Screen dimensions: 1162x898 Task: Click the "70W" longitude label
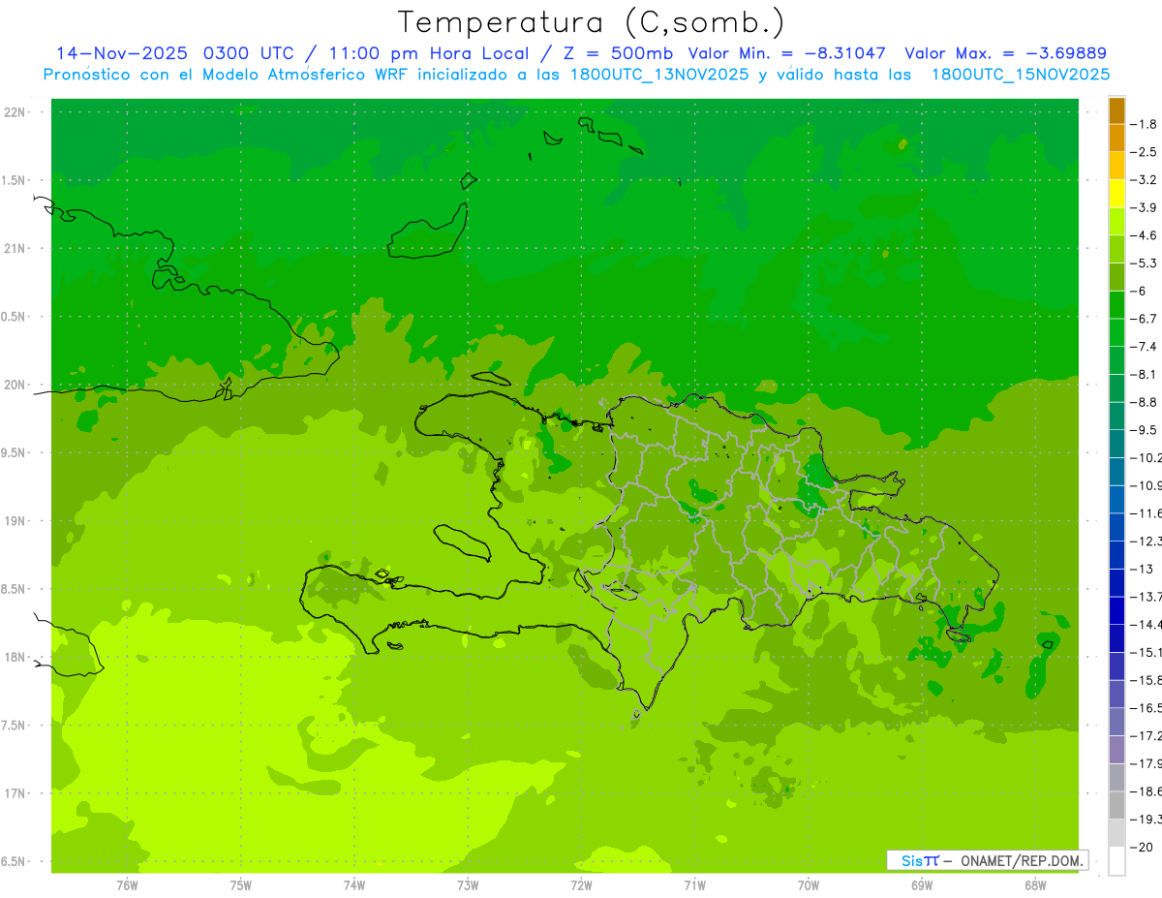(x=808, y=884)
